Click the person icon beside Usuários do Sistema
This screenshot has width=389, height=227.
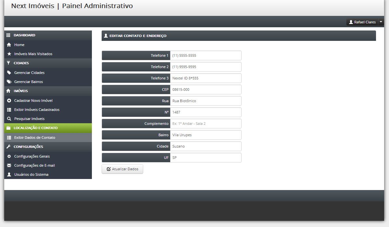point(9,174)
